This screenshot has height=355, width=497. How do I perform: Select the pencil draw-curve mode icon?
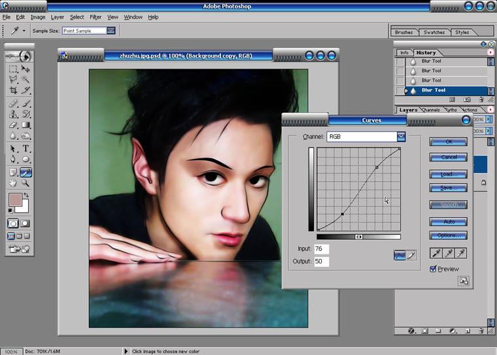coord(411,256)
